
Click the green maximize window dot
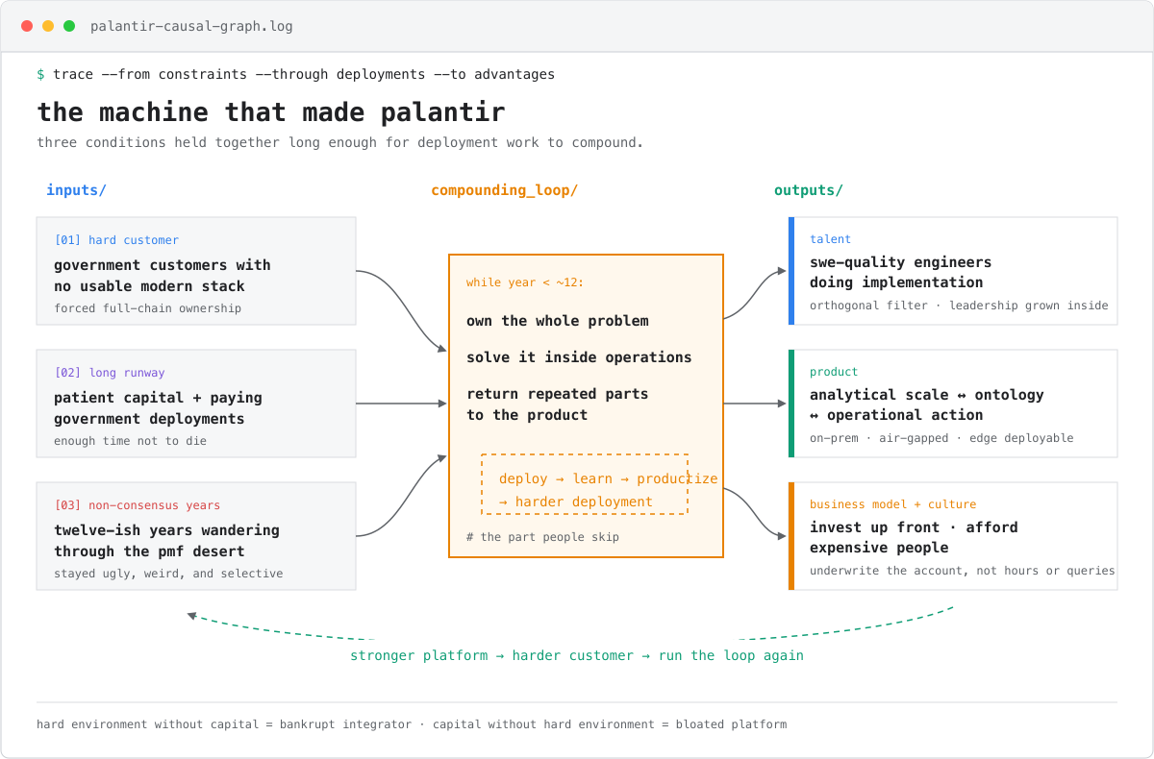click(69, 26)
